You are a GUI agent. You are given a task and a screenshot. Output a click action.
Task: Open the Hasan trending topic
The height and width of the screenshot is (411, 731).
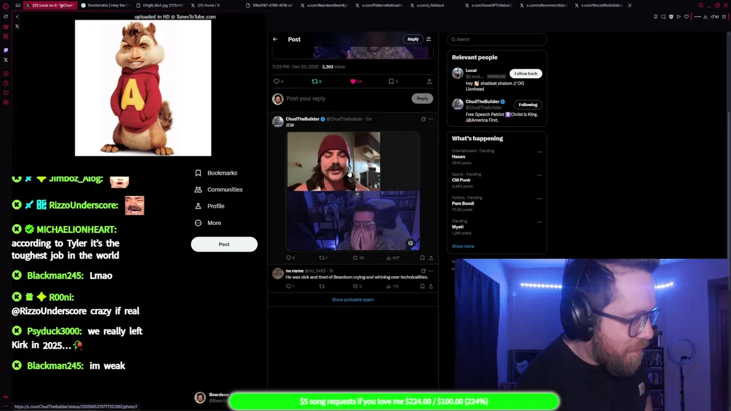(459, 157)
